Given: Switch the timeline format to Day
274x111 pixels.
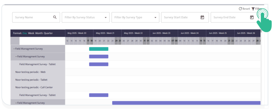Looking at the screenshot, I should click(25, 33).
